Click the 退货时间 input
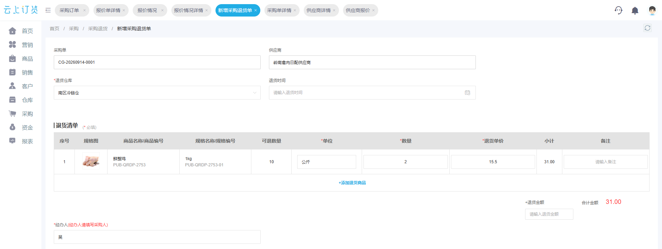This screenshot has height=249, width=662. [372, 93]
